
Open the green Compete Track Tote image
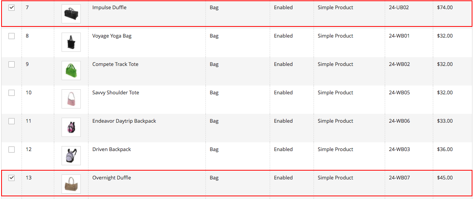pyautogui.click(x=71, y=71)
